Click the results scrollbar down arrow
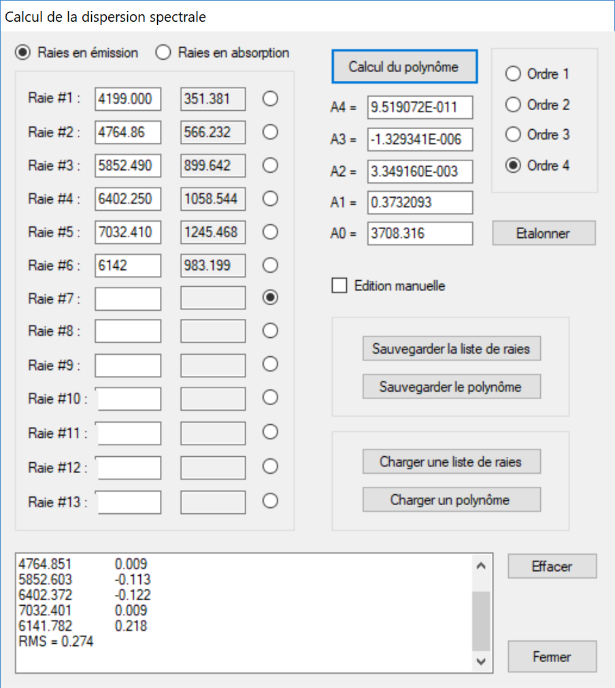 [x=481, y=661]
